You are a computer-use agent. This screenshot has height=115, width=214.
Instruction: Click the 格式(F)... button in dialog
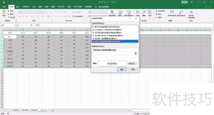(132, 64)
